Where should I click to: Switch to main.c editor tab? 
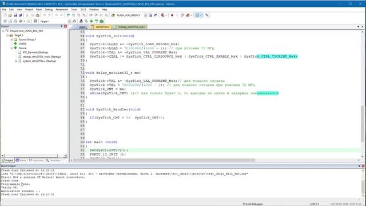tap(81, 27)
